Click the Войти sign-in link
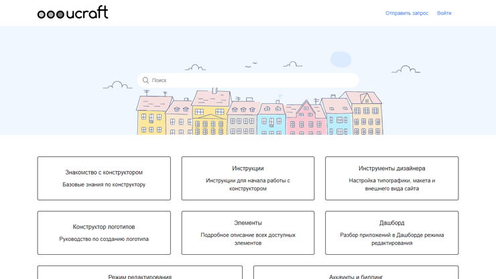The image size is (496, 279). tap(444, 13)
